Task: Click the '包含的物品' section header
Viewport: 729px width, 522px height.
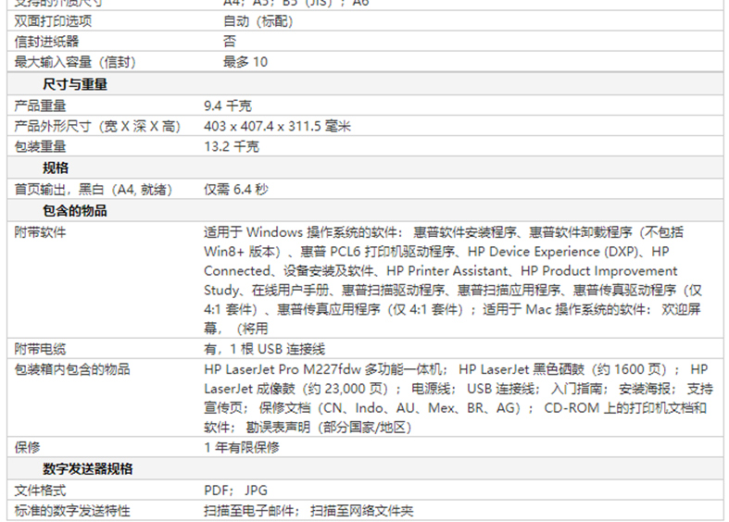Action: click(x=75, y=211)
